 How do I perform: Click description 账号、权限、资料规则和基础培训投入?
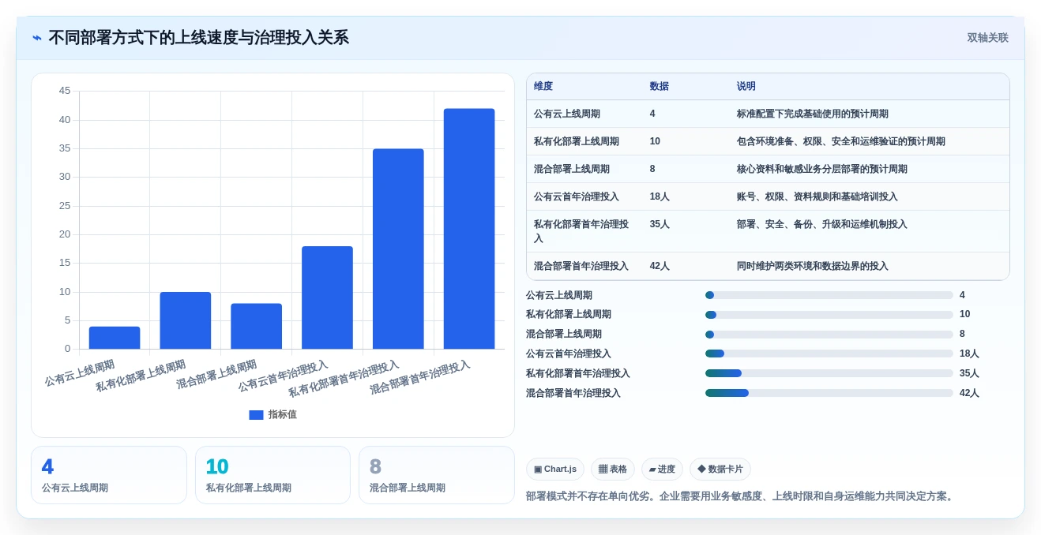[817, 196]
